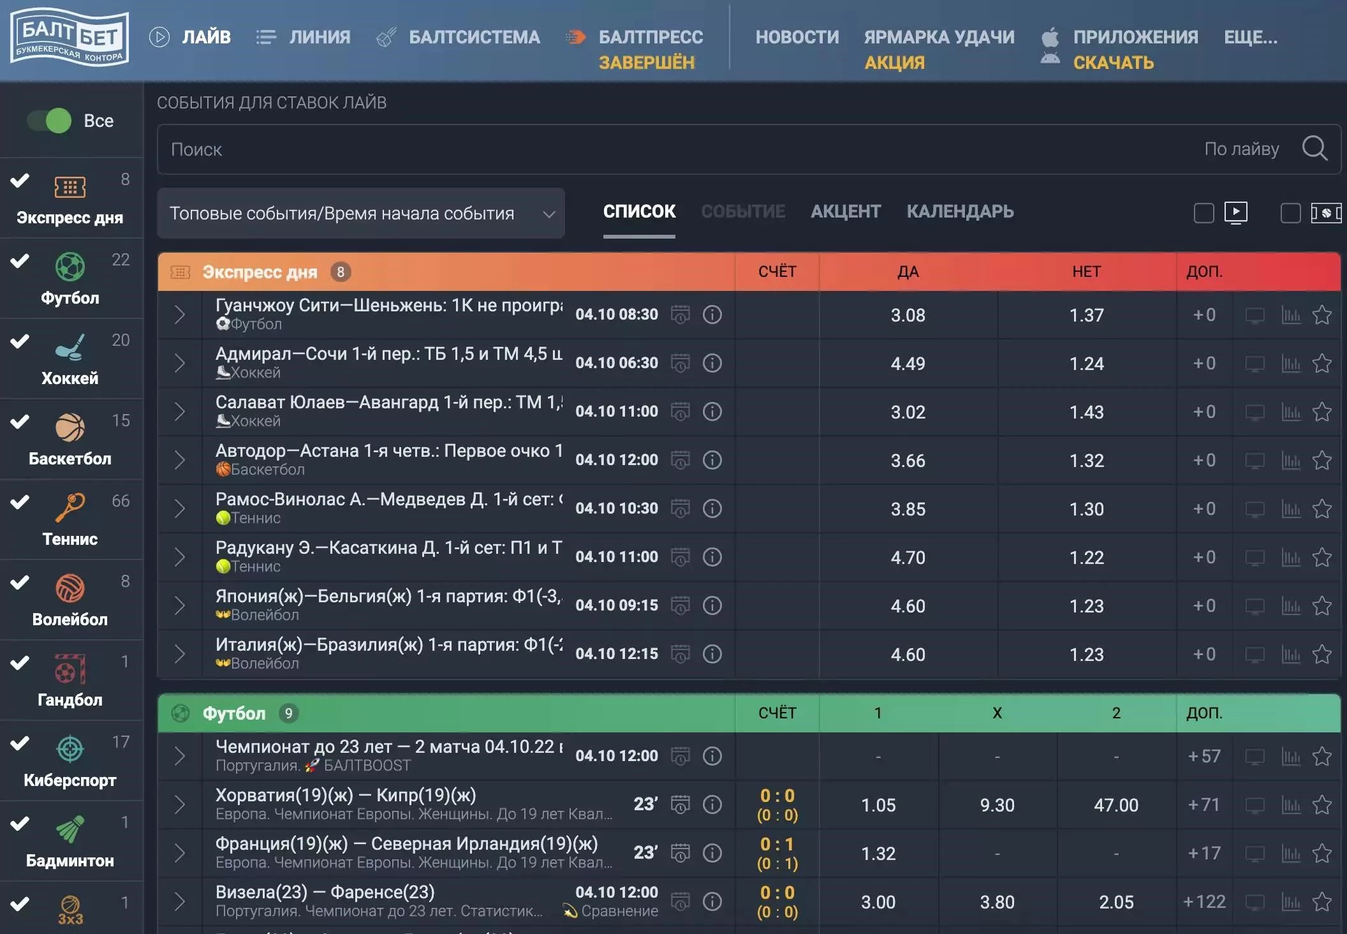Expand the Рамос-Винолас—Медведев row chevron

pos(180,508)
